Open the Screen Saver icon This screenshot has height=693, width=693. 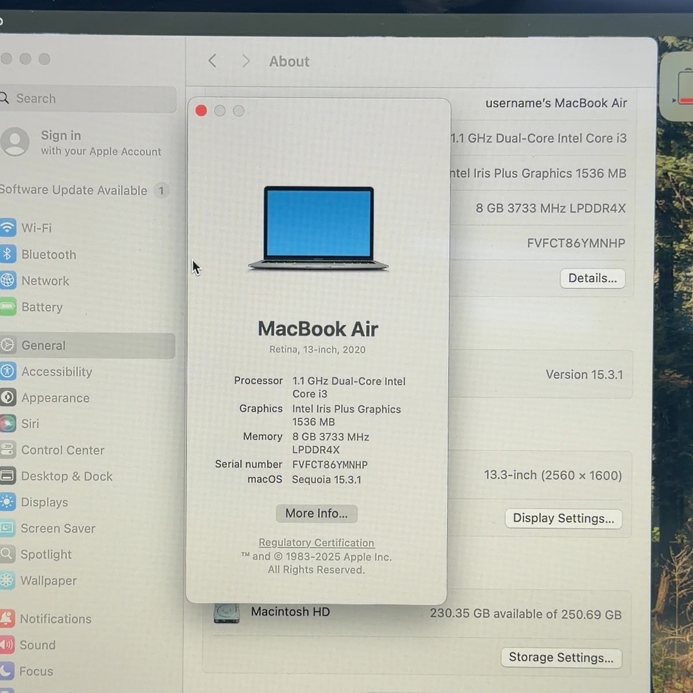8,528
